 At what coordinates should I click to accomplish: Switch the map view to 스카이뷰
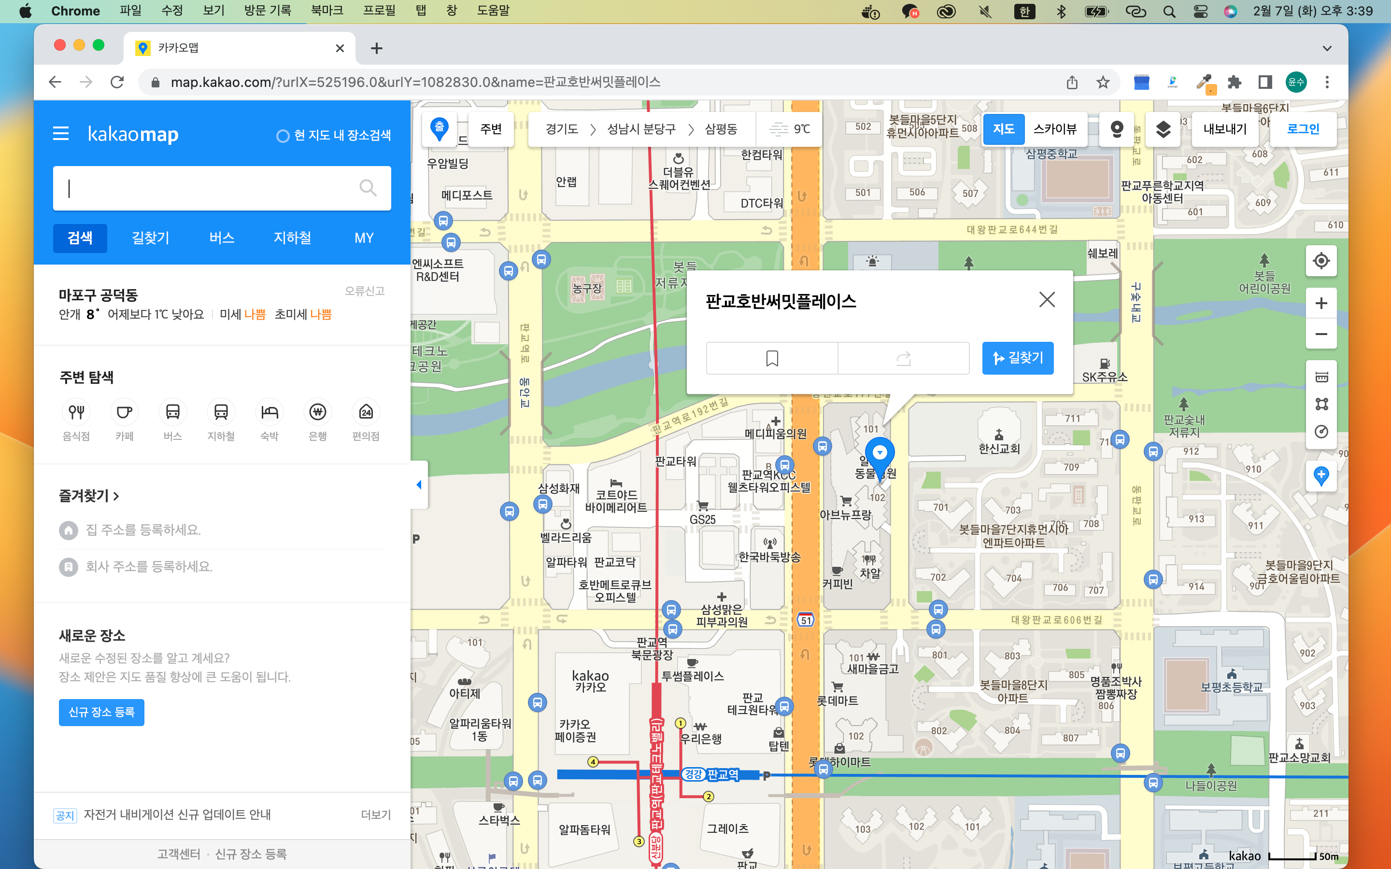(1055, 129)
